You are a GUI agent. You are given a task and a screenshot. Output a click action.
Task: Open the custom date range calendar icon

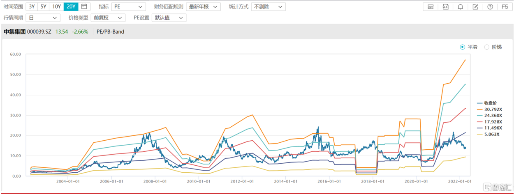coord(84,7)
